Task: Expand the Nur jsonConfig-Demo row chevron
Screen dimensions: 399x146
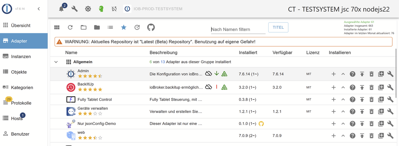Action: click(343, 124)
